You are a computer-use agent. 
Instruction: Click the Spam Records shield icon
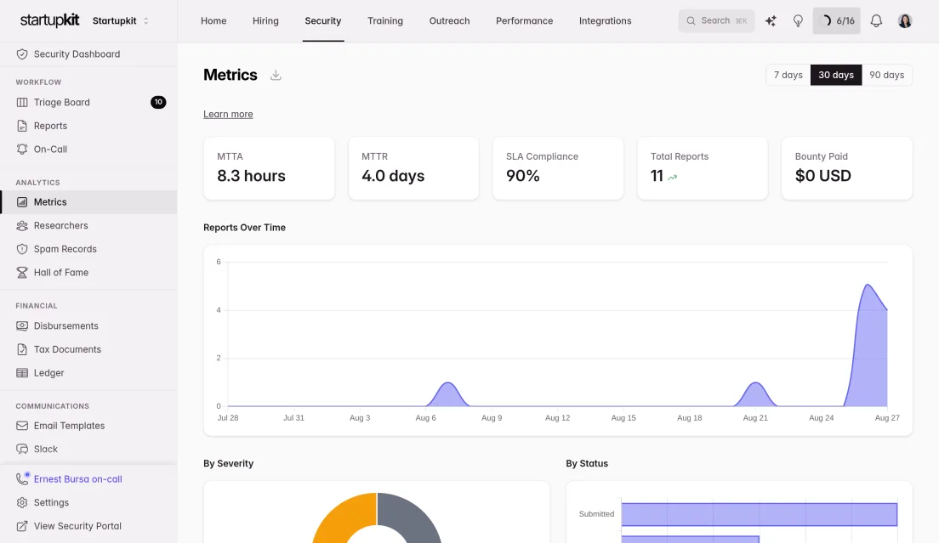tap(22, 249)
